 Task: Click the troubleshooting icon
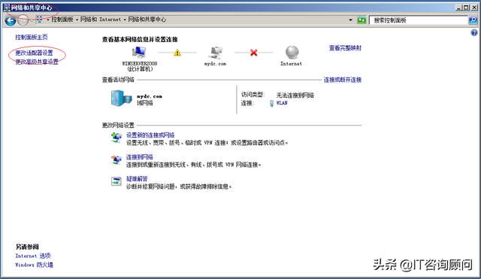point(116,181)
